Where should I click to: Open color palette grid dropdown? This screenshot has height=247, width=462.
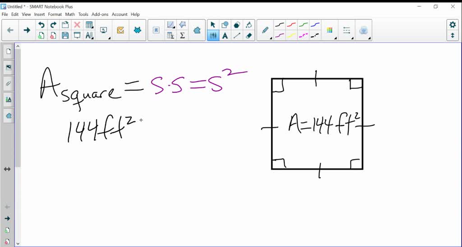(x=330, y=30)
